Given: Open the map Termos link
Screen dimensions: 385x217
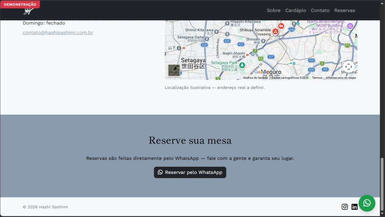Looking at the screenshot, I should pyautogui.click(x=317, y=78).
